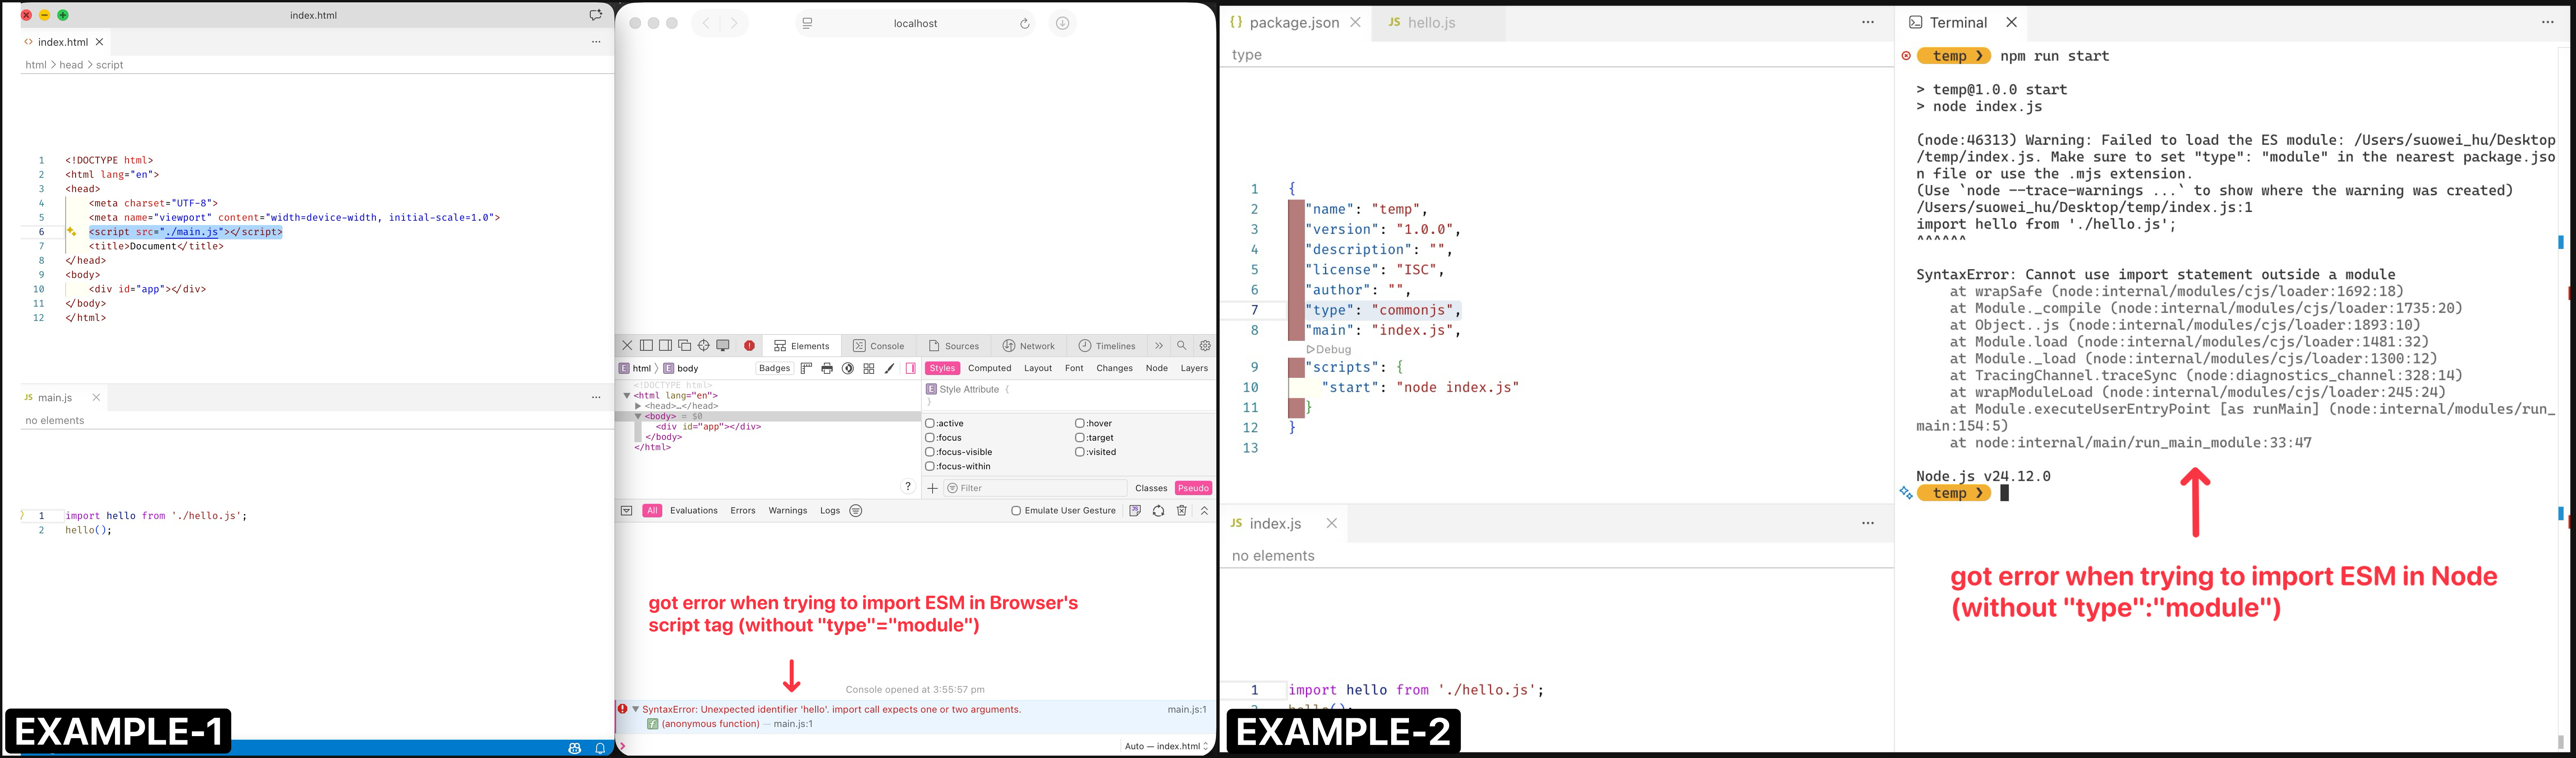Open the Web Inspector settings gear
The image size is (2576, 758).
[x=1205, y=346]
